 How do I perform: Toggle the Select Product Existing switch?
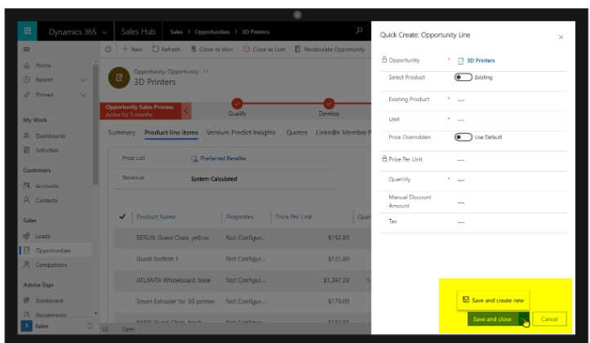pos(464,77)
